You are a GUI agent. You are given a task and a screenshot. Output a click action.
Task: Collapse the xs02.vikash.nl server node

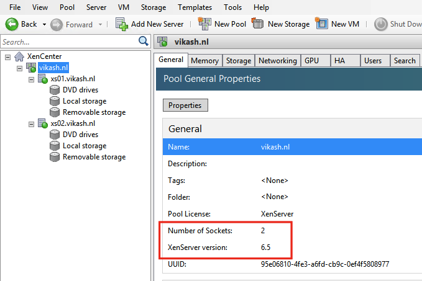(31, 124)
